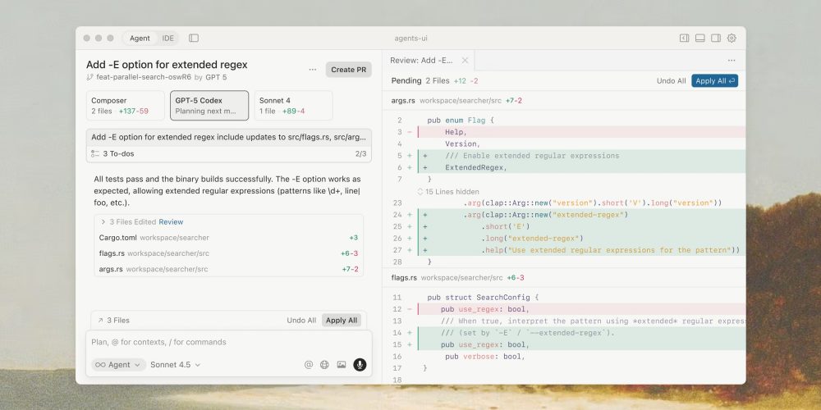Open settings via the gear icon
Image resolution: width=821 pixels, height=410 pixels.
(732, 38)
